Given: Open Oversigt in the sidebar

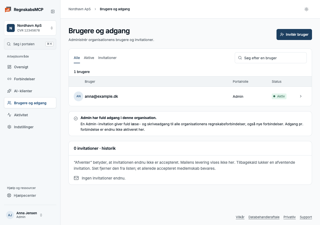Looking at the screenshot, I should (30, 67).
